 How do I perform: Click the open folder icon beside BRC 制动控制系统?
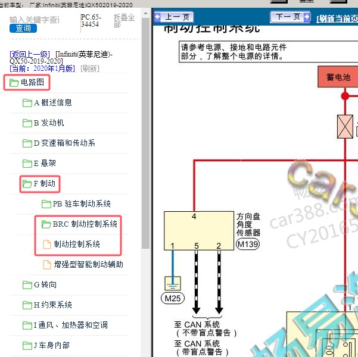point(46,224)
